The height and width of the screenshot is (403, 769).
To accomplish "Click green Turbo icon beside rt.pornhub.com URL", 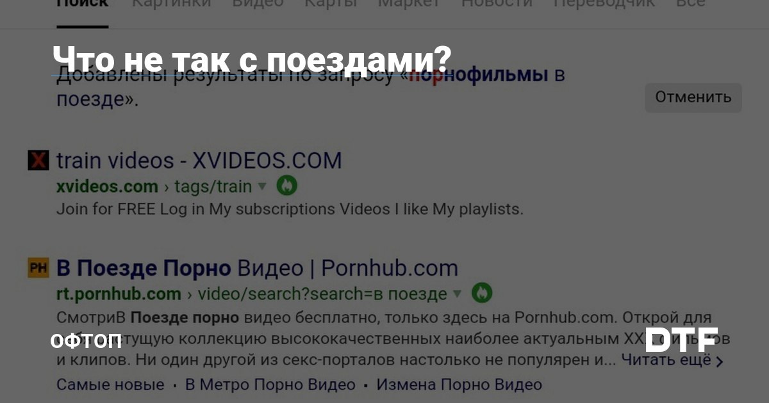I will pyautogui.click(x=482, y=294).
